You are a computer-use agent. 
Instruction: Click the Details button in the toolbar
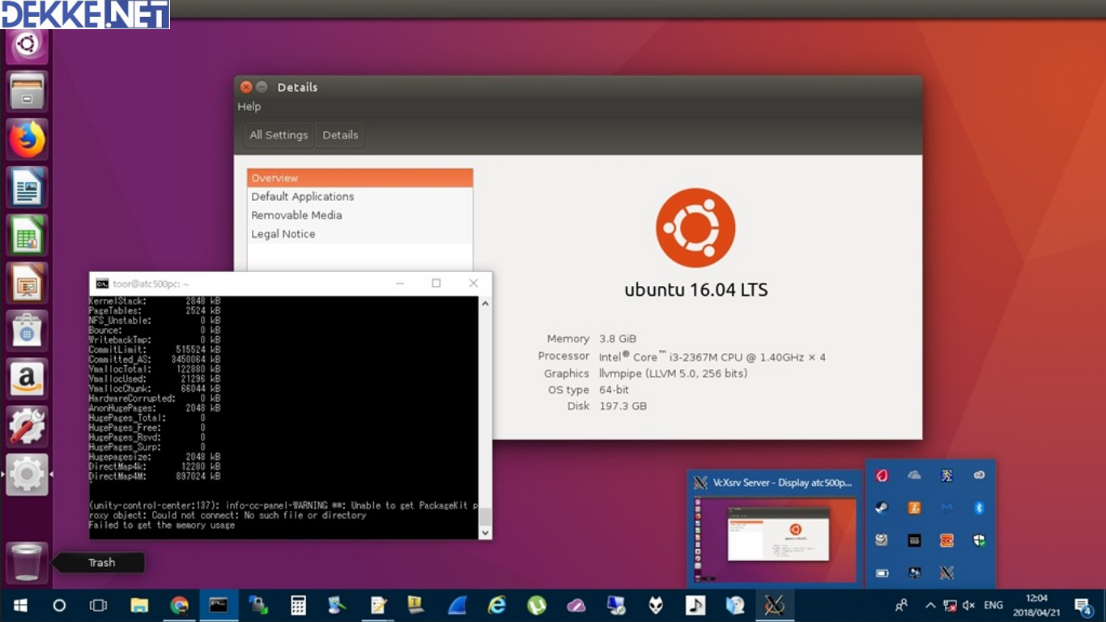point(340,135)
